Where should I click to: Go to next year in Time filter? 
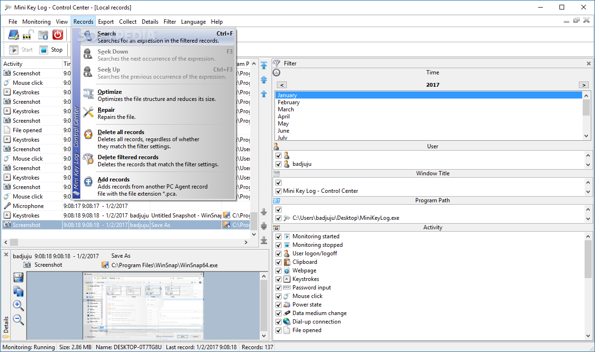click(x=584, y=85)
